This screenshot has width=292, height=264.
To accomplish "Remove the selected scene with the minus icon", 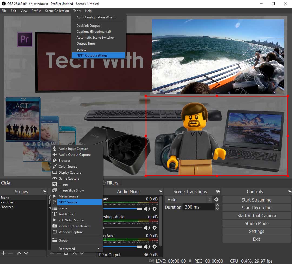I will pyautogui.click(x=11, y=253).
